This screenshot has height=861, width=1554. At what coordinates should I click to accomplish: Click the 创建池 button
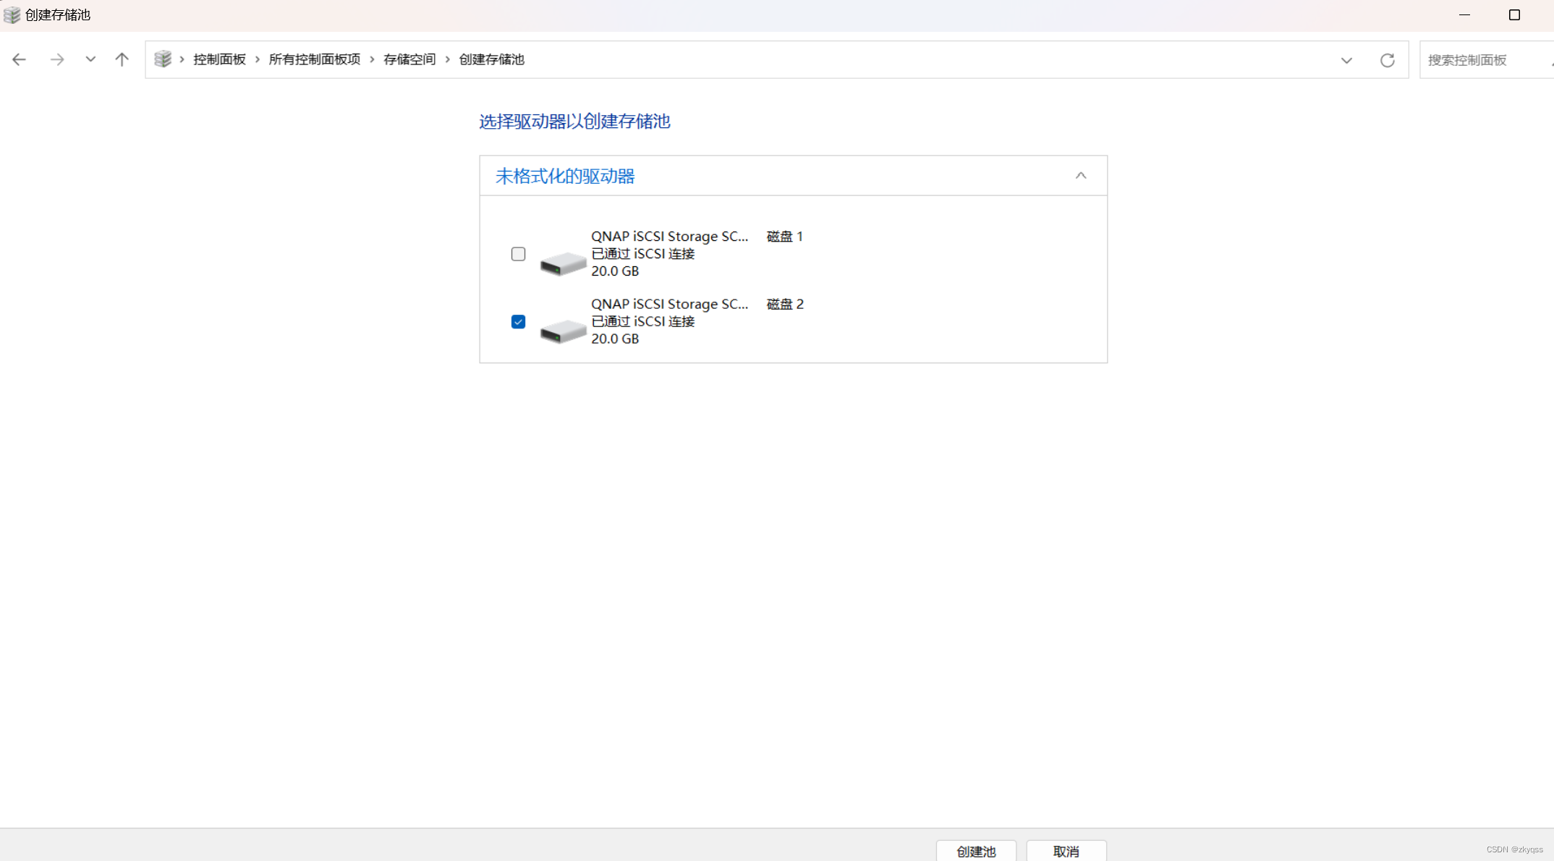click(x=976, y=851)
